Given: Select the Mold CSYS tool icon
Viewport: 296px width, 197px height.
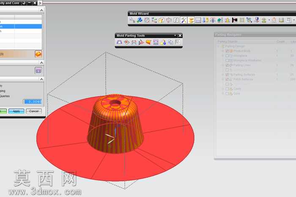Looking at the screenshot, I should 154,20.
